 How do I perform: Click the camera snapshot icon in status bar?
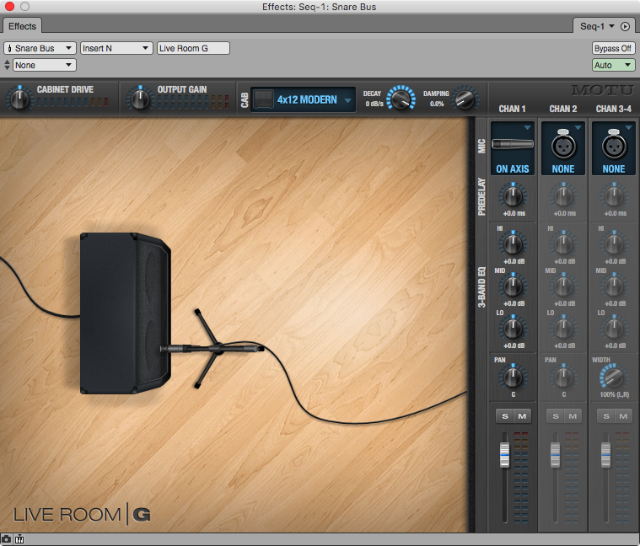[6, 539]
